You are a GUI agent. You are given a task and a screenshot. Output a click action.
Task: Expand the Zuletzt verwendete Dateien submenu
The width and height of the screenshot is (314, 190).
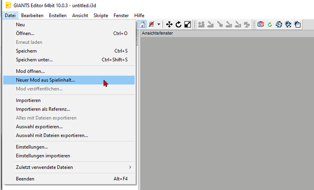(x=69, y=167)
